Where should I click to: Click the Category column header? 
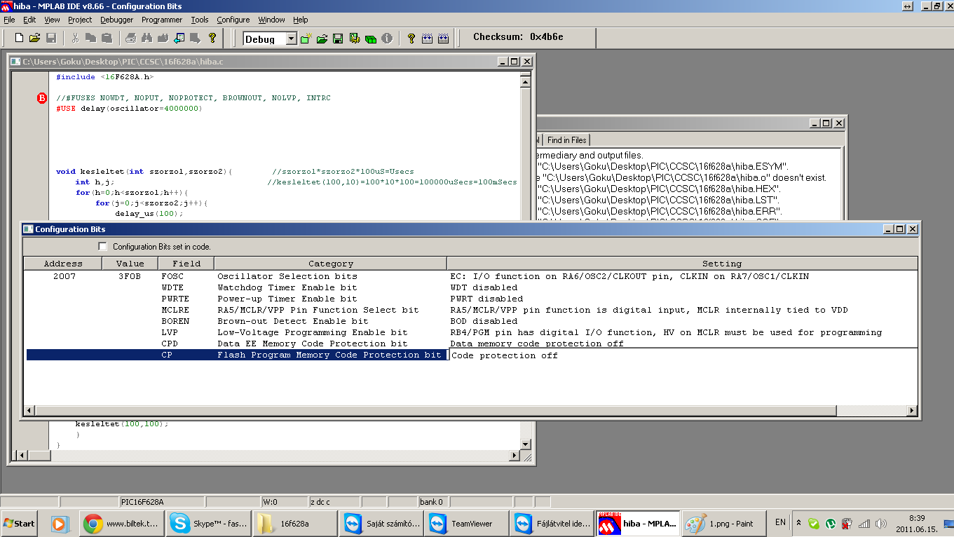[331, 264]
